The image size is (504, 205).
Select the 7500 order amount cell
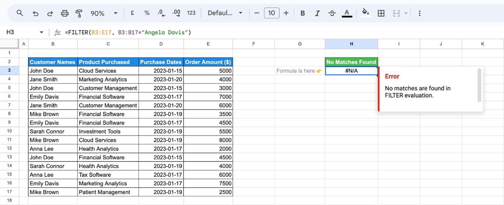pos(208,183)
